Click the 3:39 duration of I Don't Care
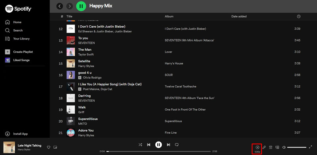The image size is (317, 155). 297,29
